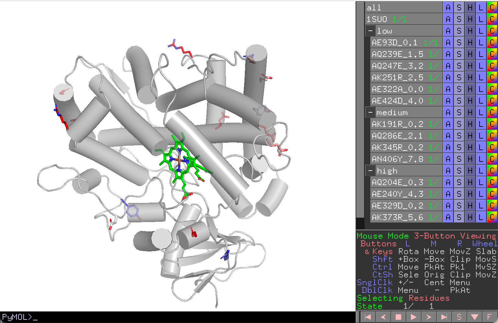498x323 pixels.
Task: Toggle AK345R_0.2 selection name
Action: tap(406, 147)
